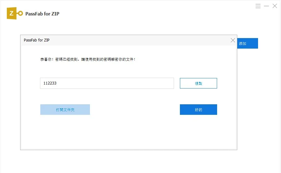Close the password found dialog

click(233, 40)
